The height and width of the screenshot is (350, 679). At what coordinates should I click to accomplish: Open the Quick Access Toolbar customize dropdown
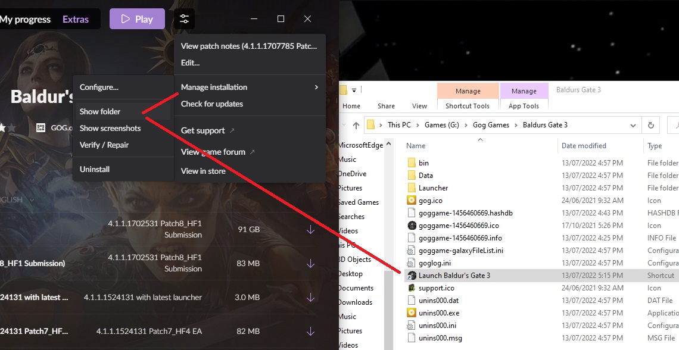click(x=354, y=90)
